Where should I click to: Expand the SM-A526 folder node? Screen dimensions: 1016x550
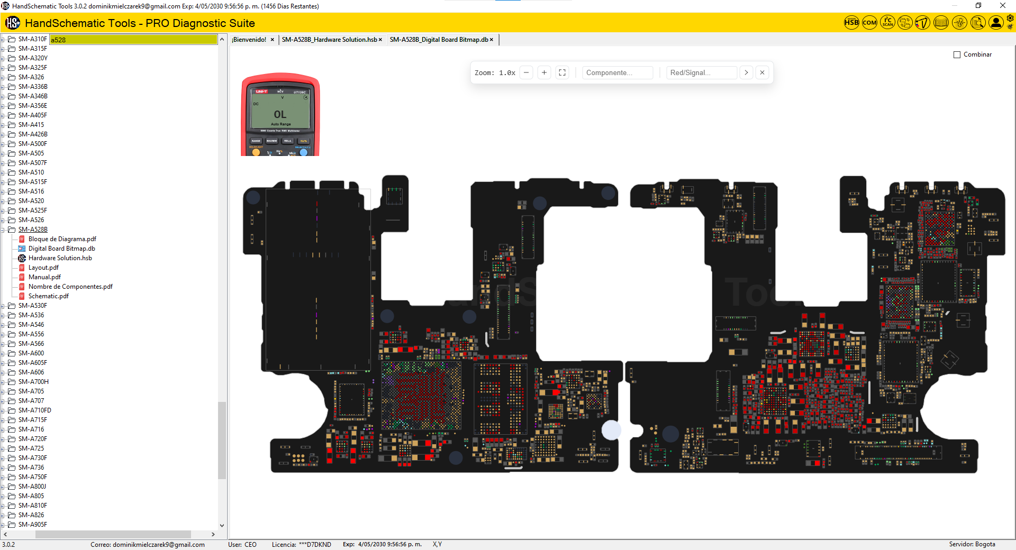[3, 220]
